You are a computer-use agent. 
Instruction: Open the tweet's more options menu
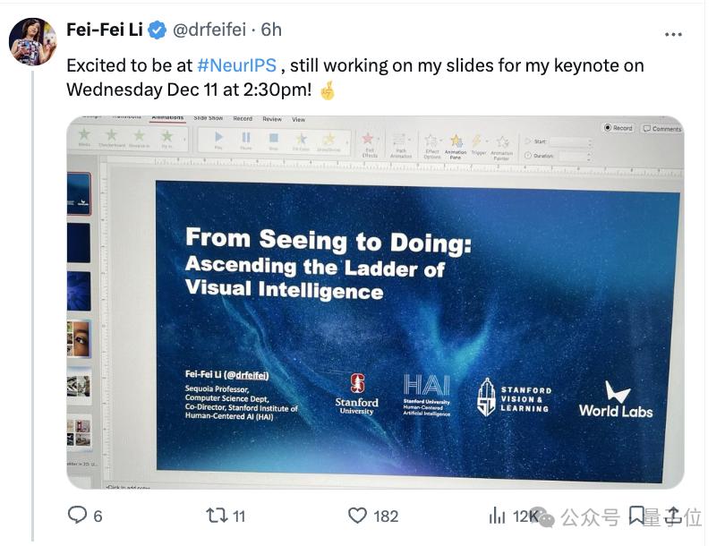[673, 35]
